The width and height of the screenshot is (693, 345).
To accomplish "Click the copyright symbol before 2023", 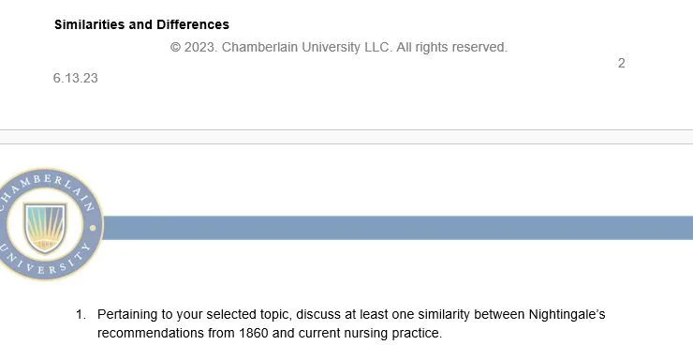I will tap(175, 47).
